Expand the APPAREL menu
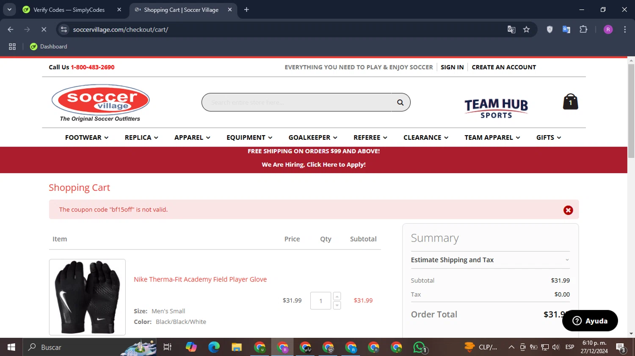The width and height of the screenshot is (635, 356). click(192, 138)
